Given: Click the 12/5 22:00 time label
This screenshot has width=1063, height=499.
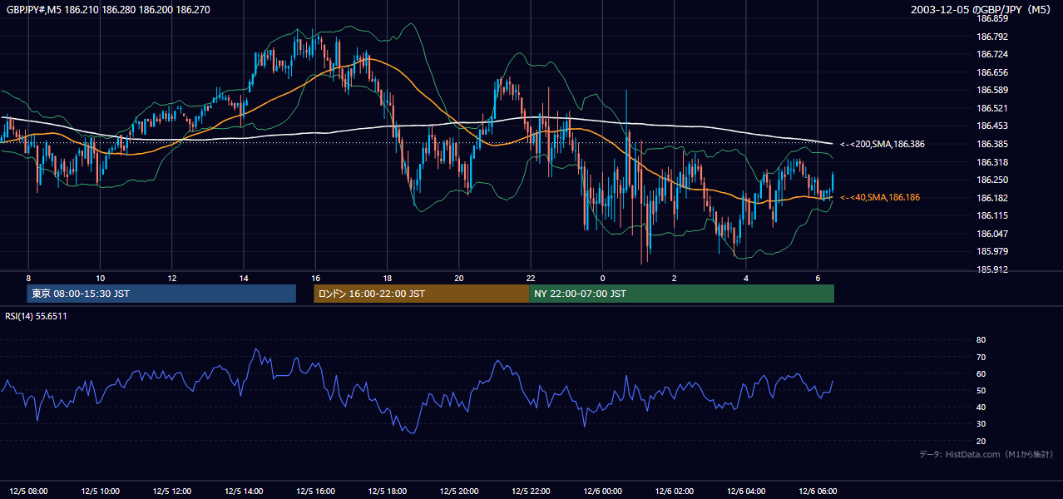Looking at the screenshot, I should pos(531,492).
